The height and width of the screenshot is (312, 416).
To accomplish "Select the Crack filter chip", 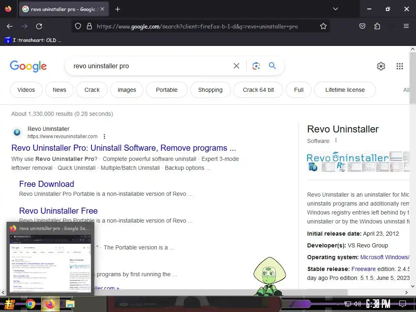I will coord(92,90).
